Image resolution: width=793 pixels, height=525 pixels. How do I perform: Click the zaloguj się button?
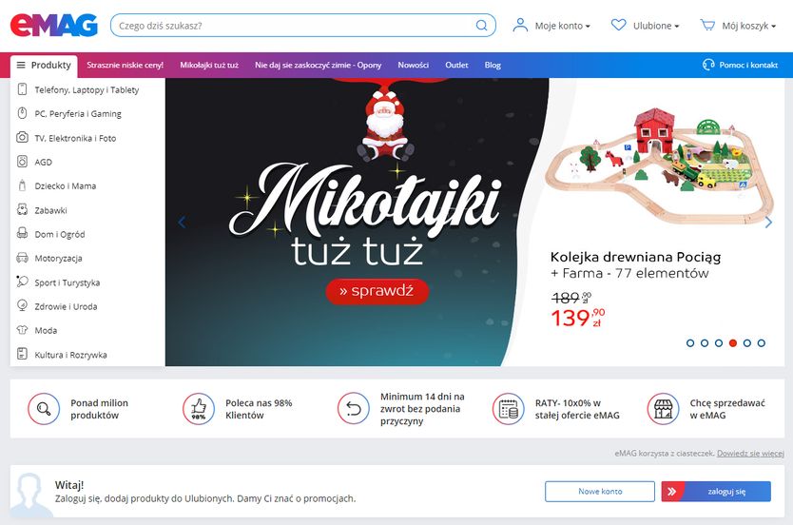pos(716,491)
